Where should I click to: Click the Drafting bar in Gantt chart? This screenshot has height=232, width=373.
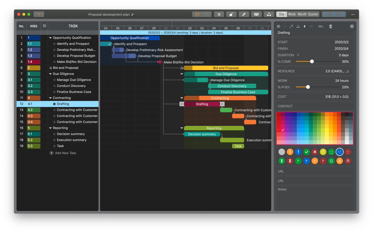(x=202, y=104)
